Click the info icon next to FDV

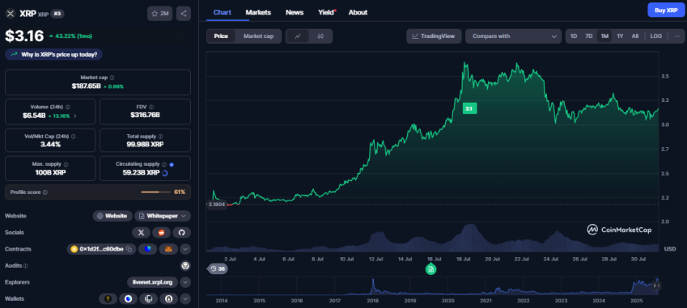click(151, 107)
